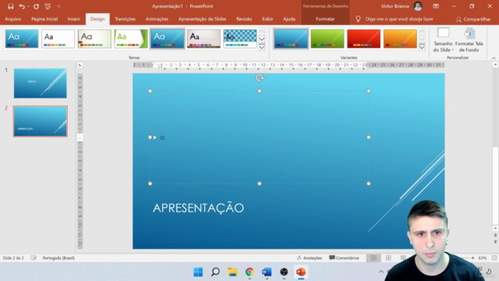Open the Windows Start menu
Screen dimensions: 499x281
tap(198, 272)
